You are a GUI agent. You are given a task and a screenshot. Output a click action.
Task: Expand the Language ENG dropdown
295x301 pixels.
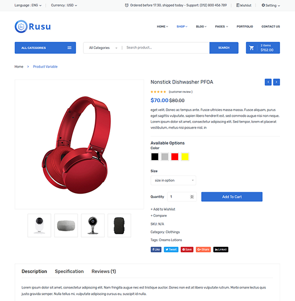(x=28, y=5)
